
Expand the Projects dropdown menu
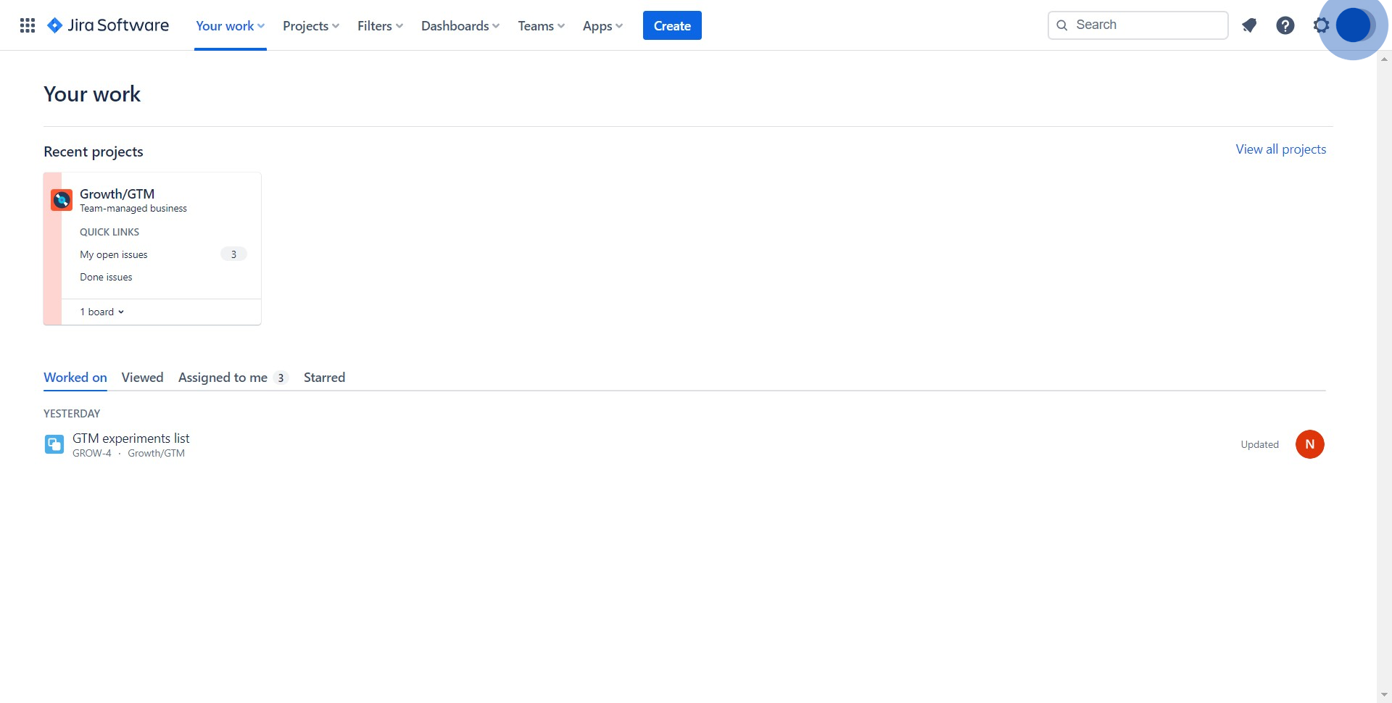[x=311, y=25]
